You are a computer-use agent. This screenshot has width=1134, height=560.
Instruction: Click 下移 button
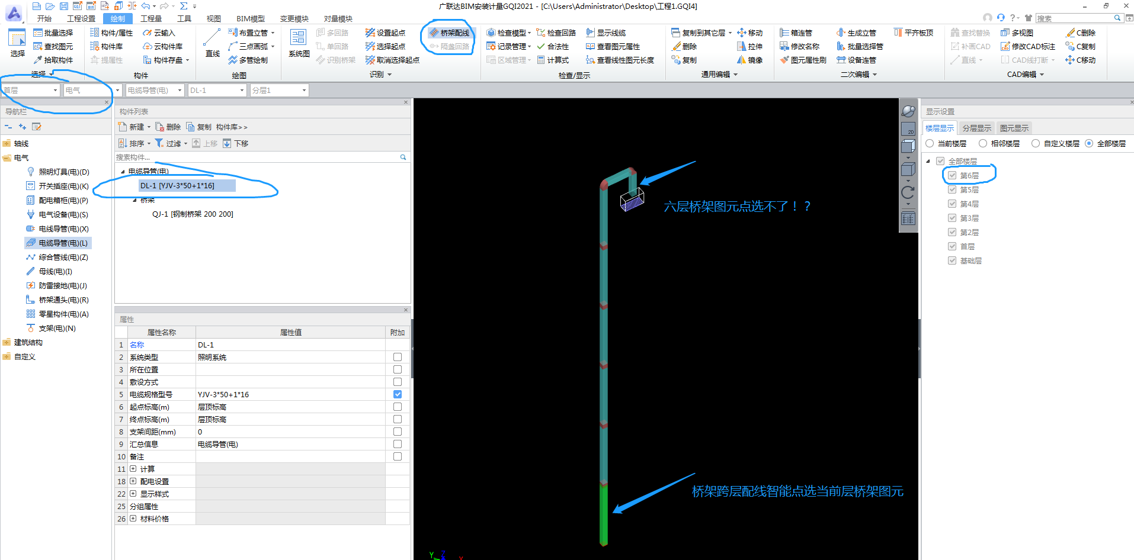(x=236, y=143)
